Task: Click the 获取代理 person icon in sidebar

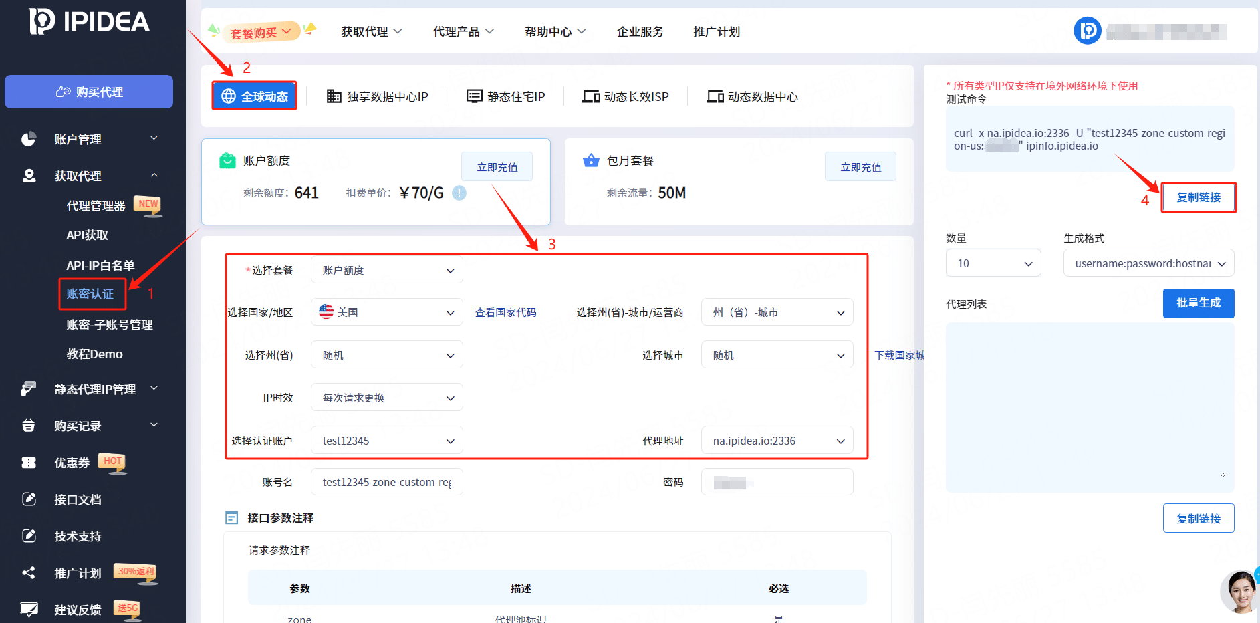Action: tap(29, 176)
